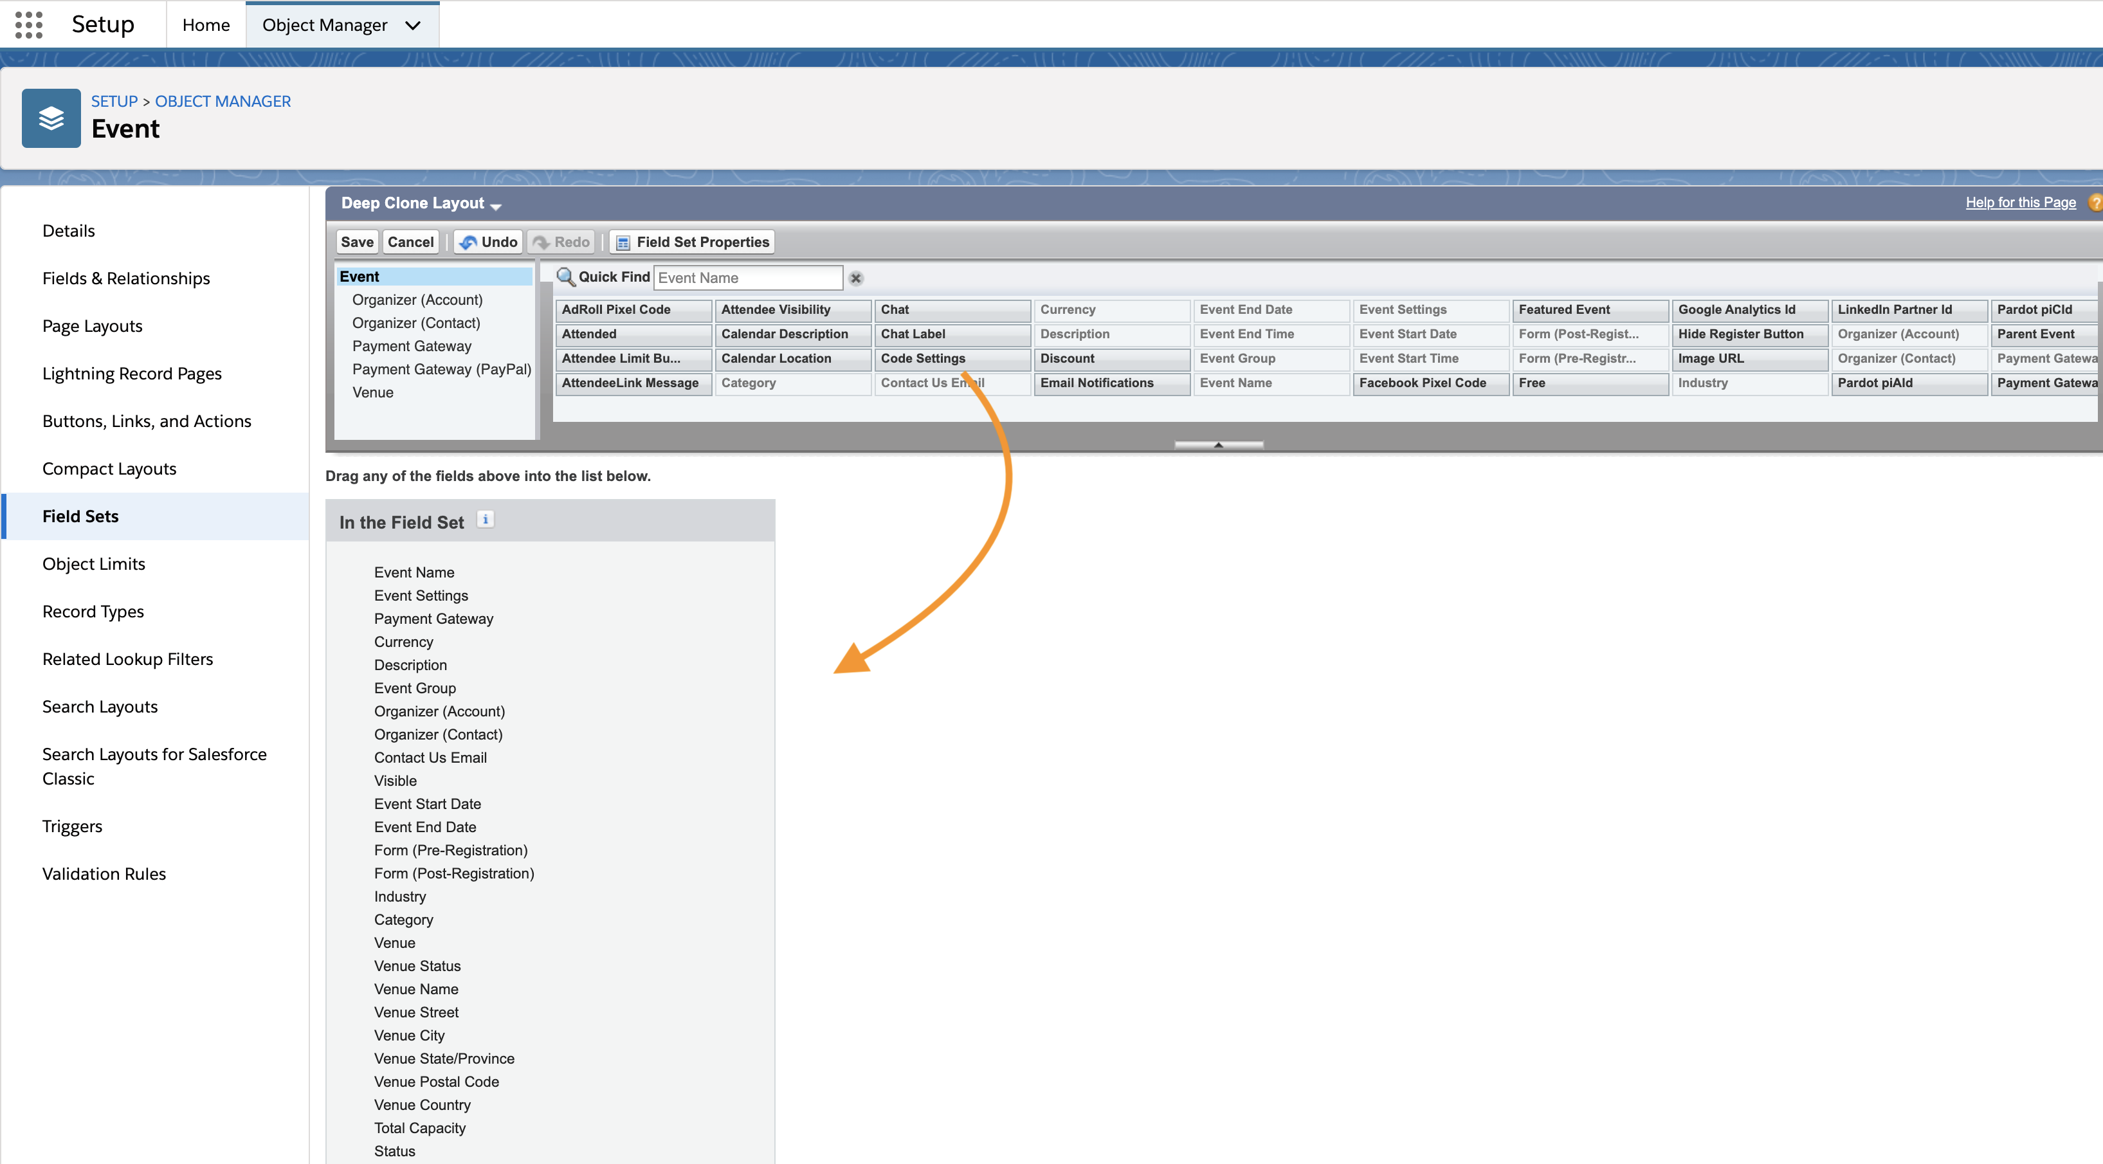Open Page Layouts in sidebar

point(92,325)
